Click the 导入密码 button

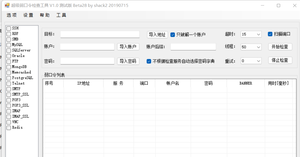tap(128, 61)
